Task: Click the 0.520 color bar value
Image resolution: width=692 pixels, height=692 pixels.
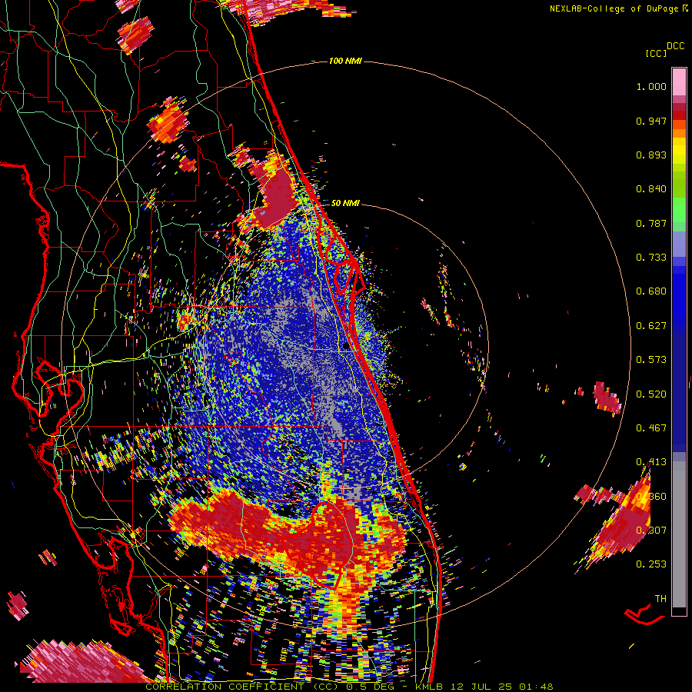Action: pos(651,394)
